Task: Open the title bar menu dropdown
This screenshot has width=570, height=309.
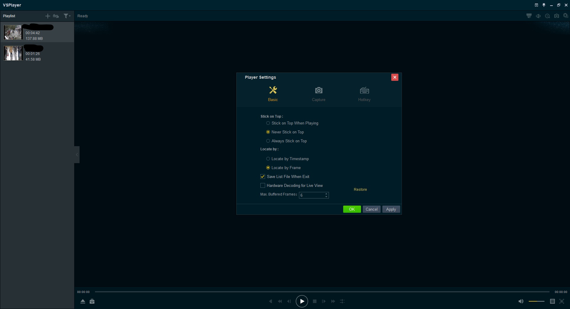Action: point(536,5)
